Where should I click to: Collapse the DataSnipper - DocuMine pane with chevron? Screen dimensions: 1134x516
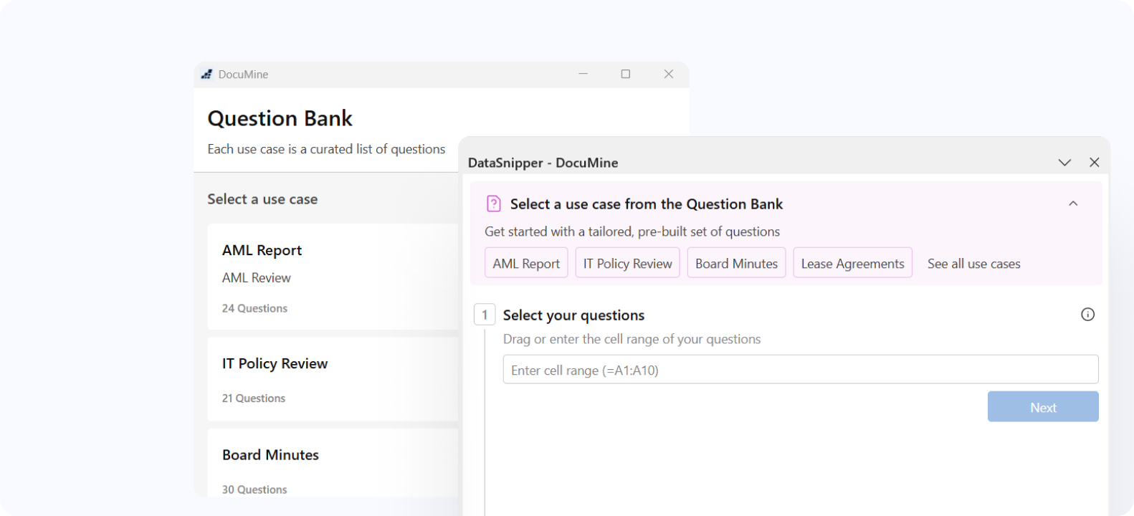[x=1064, y=163]
